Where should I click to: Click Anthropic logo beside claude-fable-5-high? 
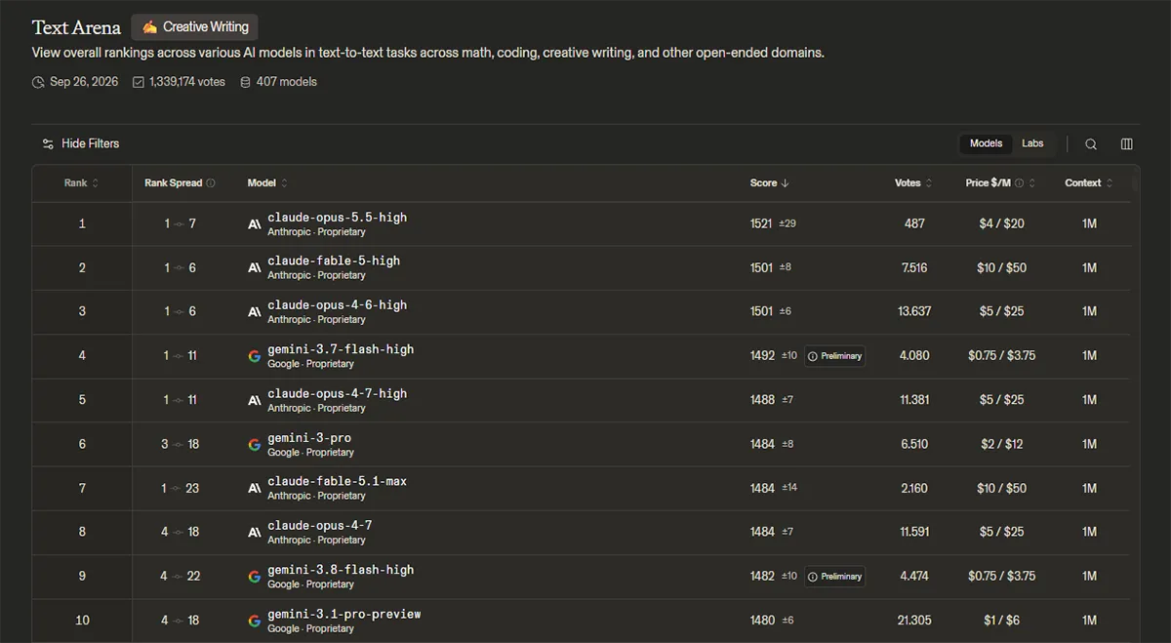255,268
